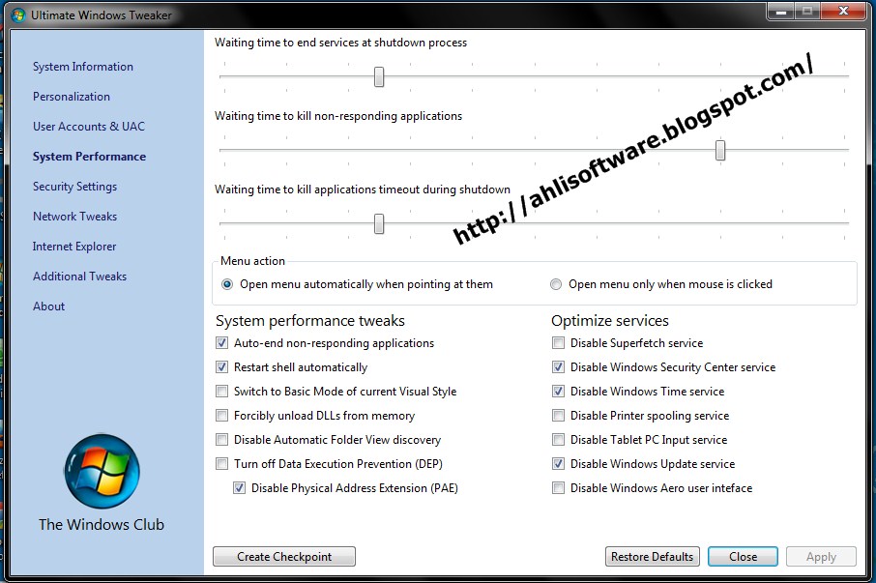Click the 'Menu action' group label
The image size is (876, 583).
(252, 261)
